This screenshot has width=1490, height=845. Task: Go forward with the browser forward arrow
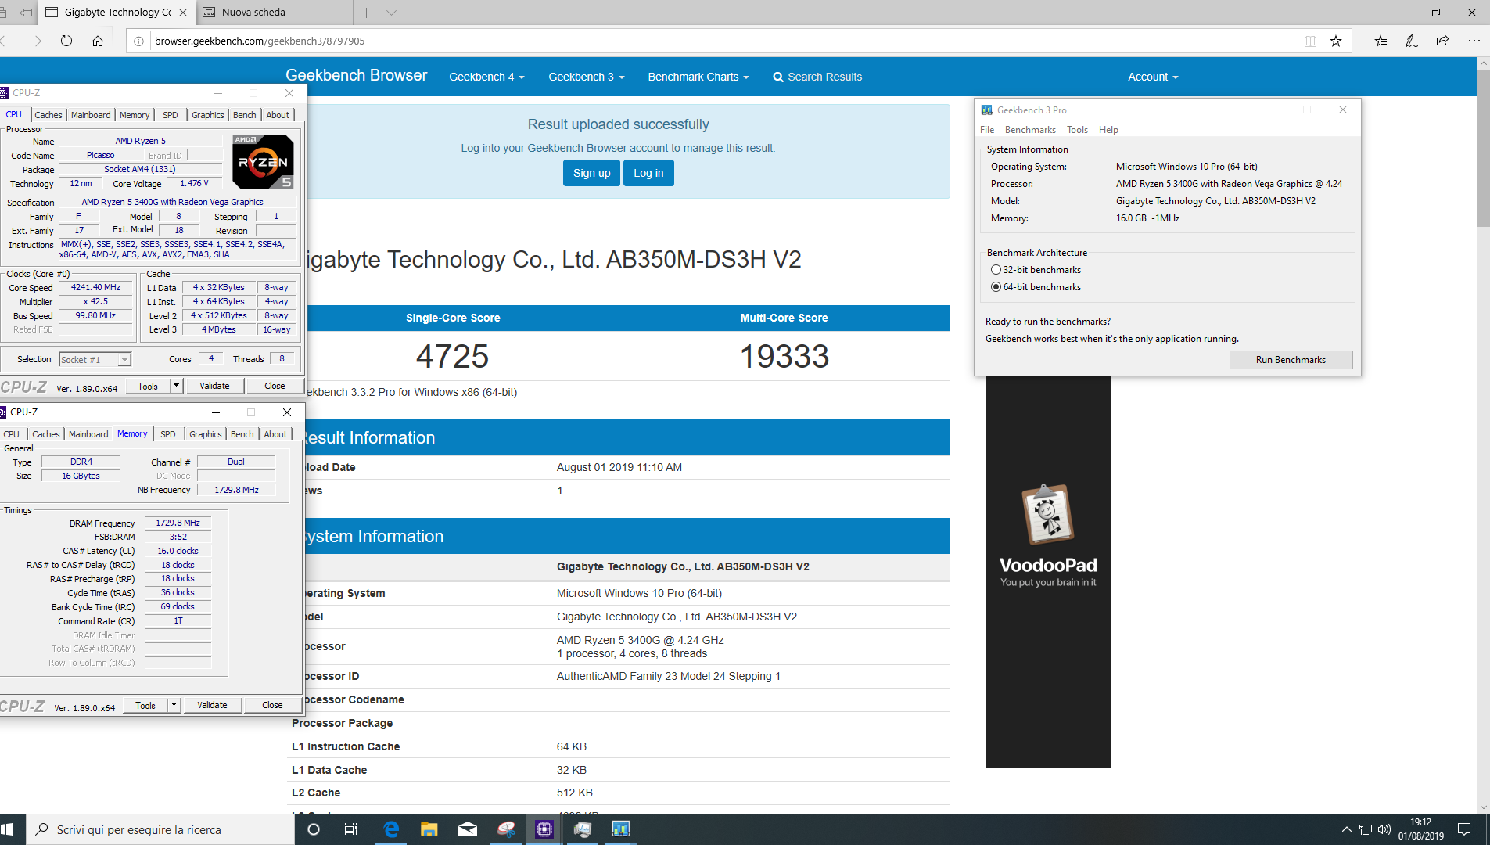35,41
